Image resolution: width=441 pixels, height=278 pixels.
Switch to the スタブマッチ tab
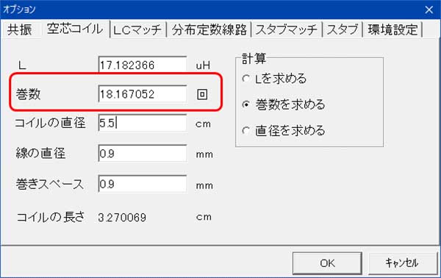(x=287, y=29)
